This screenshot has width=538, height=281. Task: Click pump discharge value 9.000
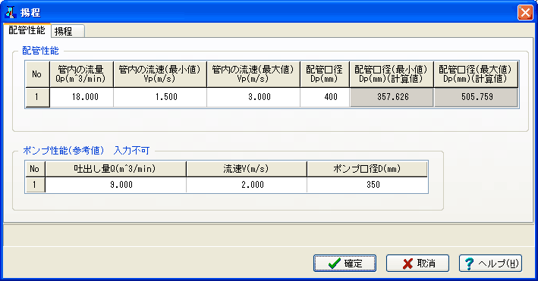click(116, 185)
